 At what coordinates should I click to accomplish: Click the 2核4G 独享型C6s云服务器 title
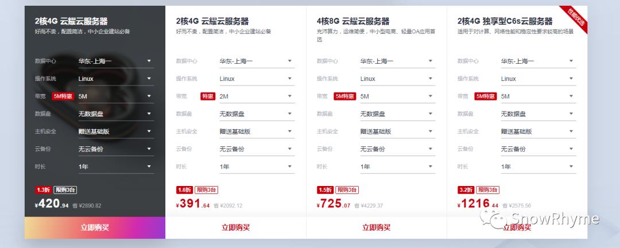(505, 21)
